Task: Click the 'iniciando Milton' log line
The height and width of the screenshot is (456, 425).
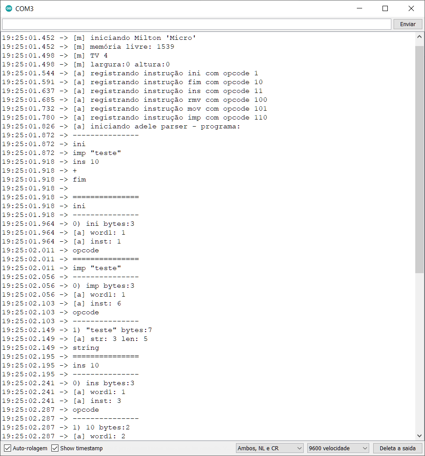Action: tap(134, 38)
